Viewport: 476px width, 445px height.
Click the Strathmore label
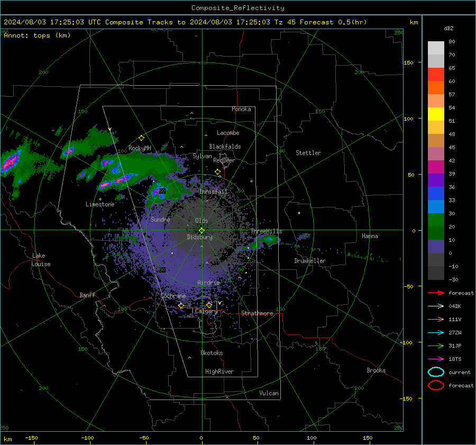[x=257, y=313]
